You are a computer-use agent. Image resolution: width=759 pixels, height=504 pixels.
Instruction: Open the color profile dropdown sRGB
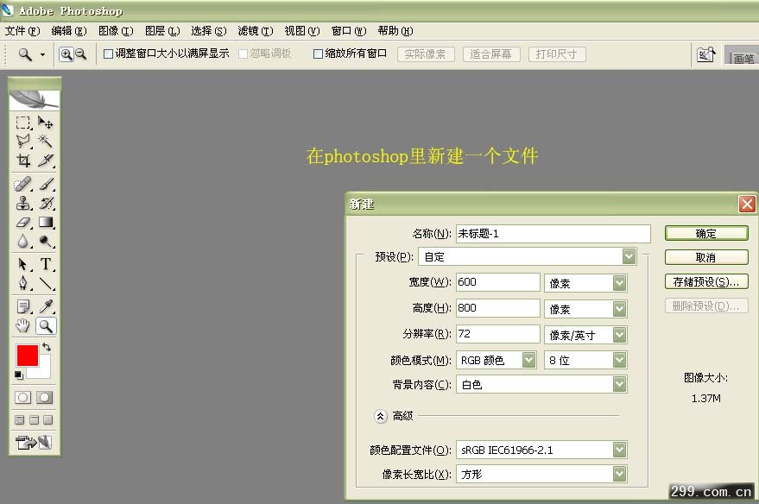(x=541, y=450)
